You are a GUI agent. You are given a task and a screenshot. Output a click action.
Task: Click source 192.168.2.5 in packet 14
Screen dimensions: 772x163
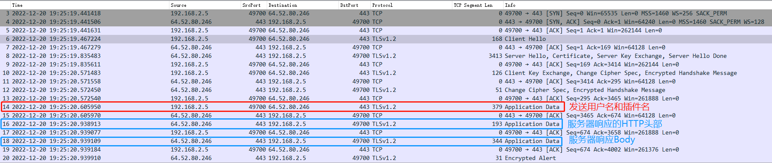pos(189,107)
